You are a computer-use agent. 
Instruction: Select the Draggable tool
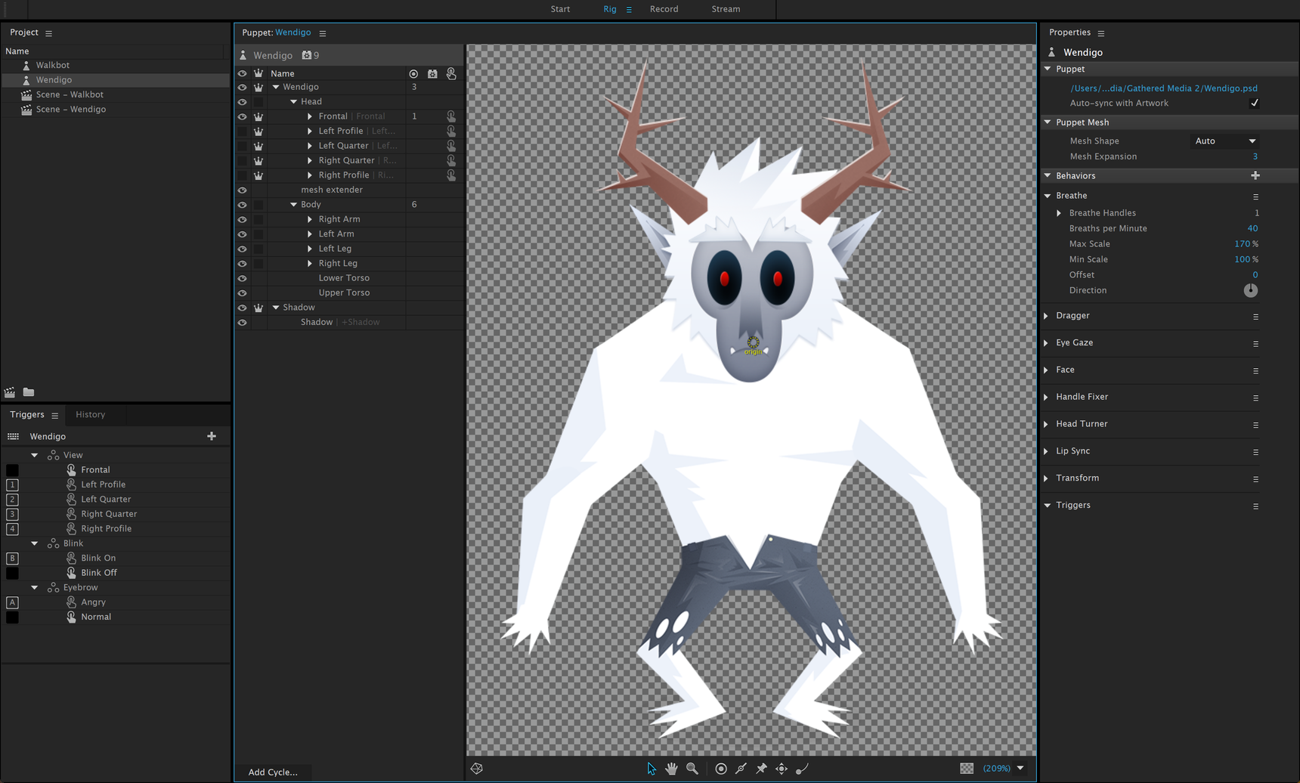click(782, 768)
